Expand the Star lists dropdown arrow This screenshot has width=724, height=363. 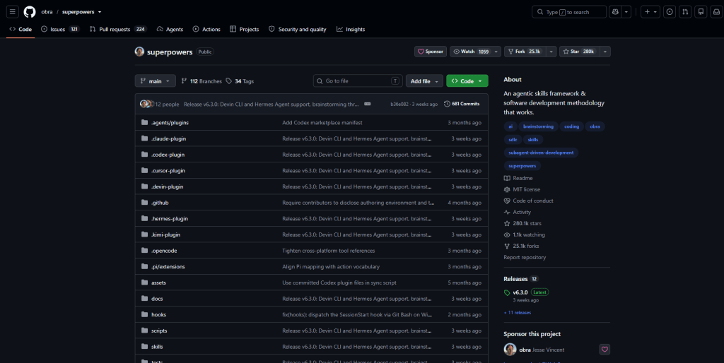pyautogui.click(x=605, y=52)
